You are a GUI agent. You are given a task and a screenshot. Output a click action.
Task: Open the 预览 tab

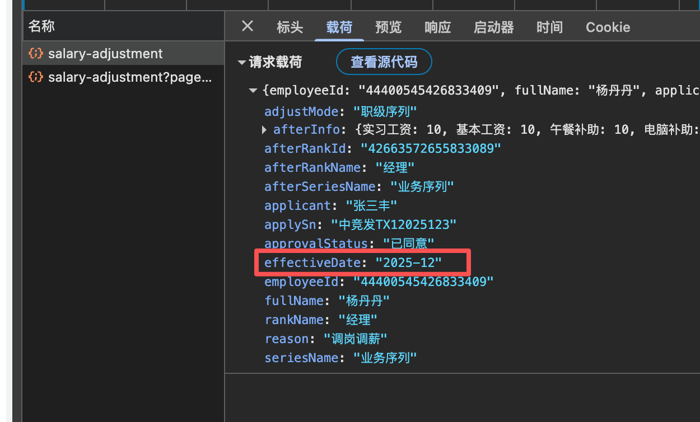coord(388,27)
